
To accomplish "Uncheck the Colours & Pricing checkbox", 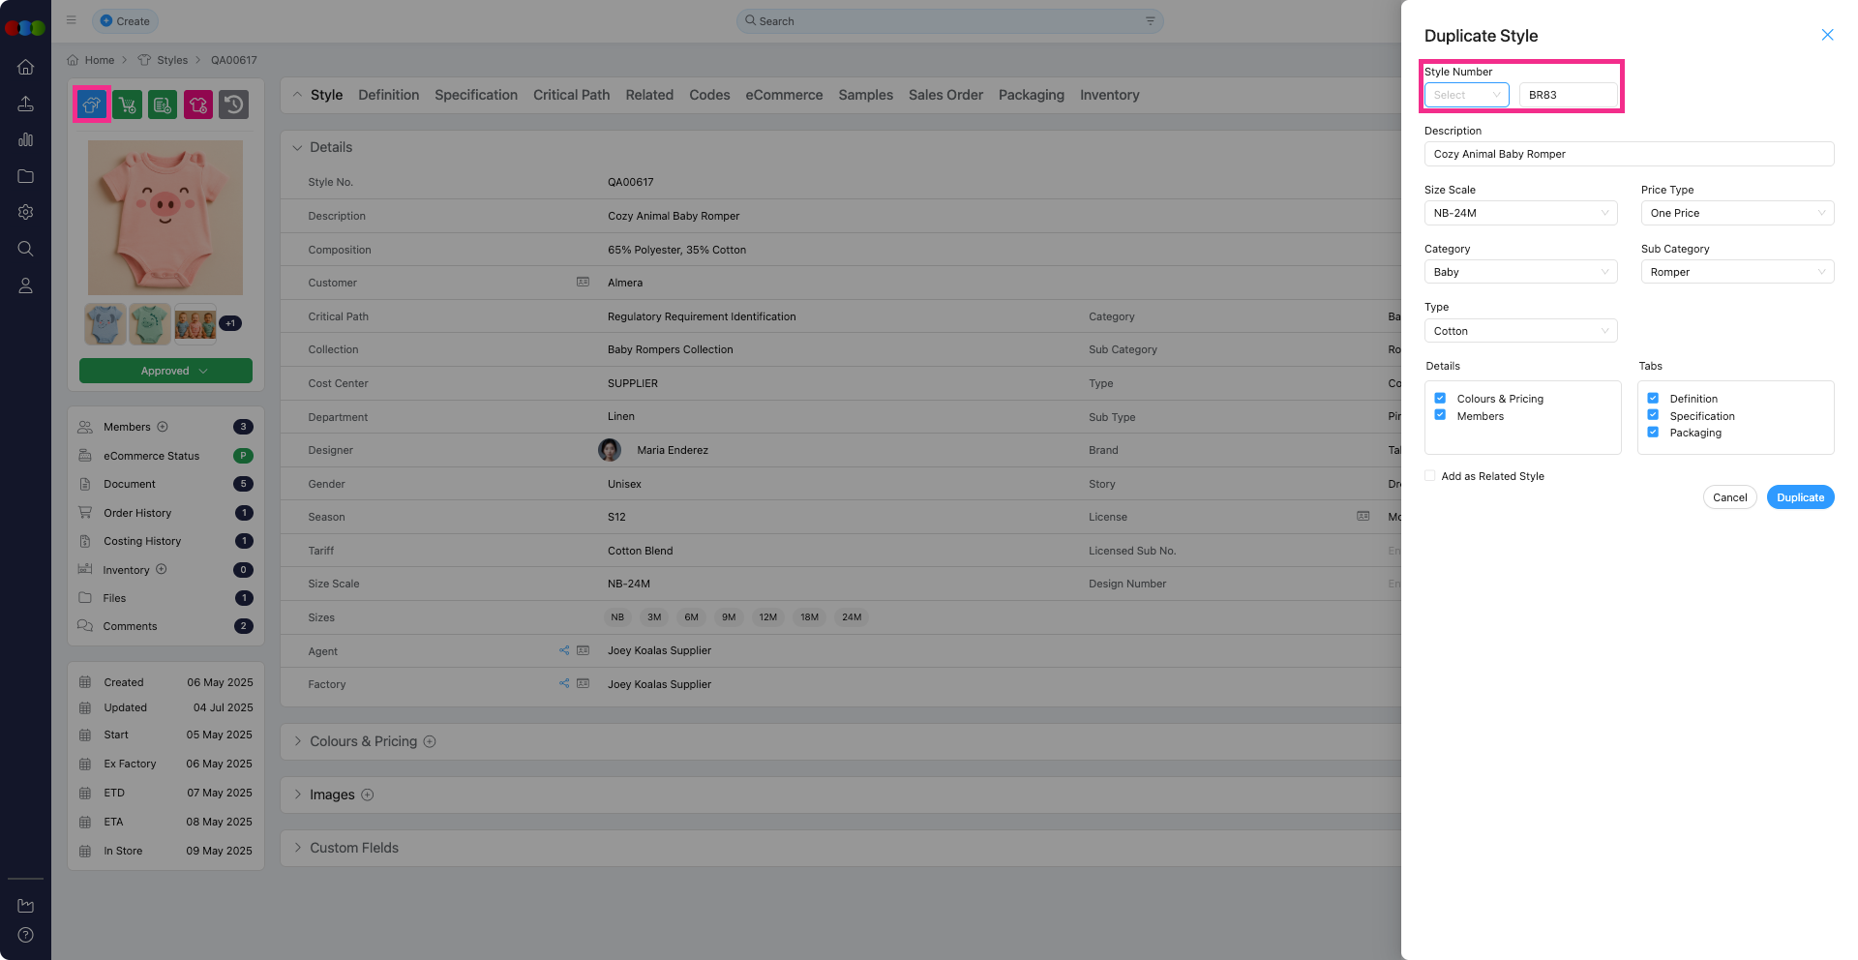I will coord(1440,399).
